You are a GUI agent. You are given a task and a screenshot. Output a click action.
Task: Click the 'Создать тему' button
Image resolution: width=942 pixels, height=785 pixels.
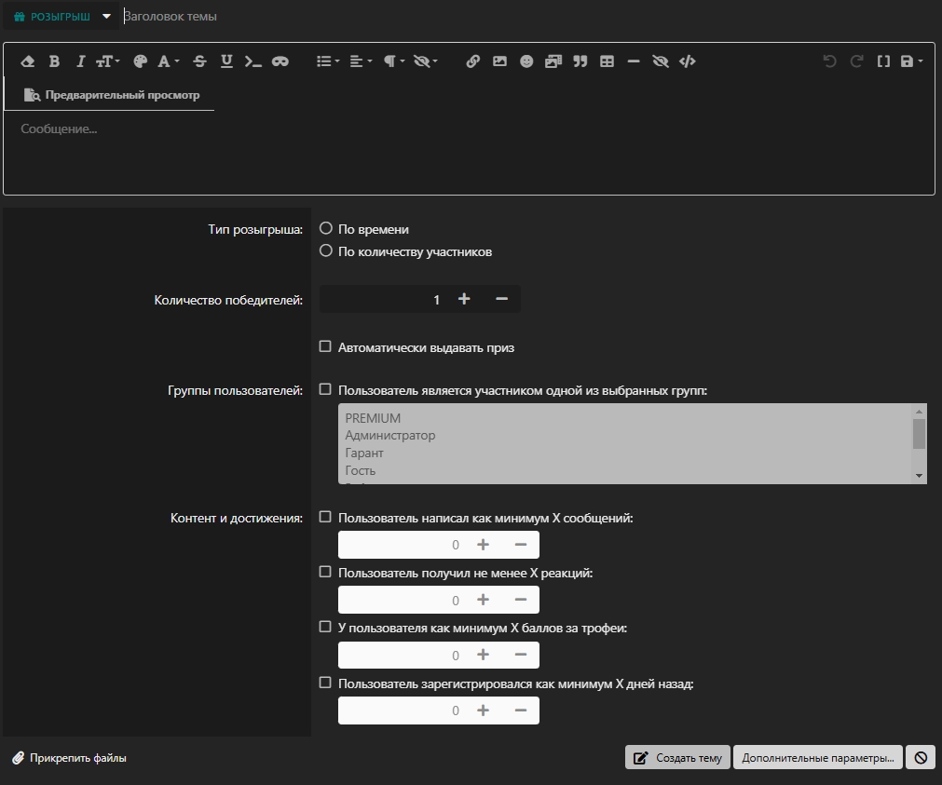tap(677, 757)
